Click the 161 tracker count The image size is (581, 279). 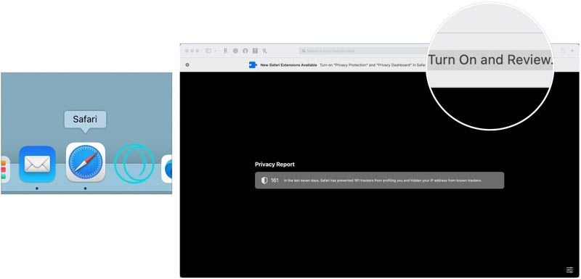(275, 180)
